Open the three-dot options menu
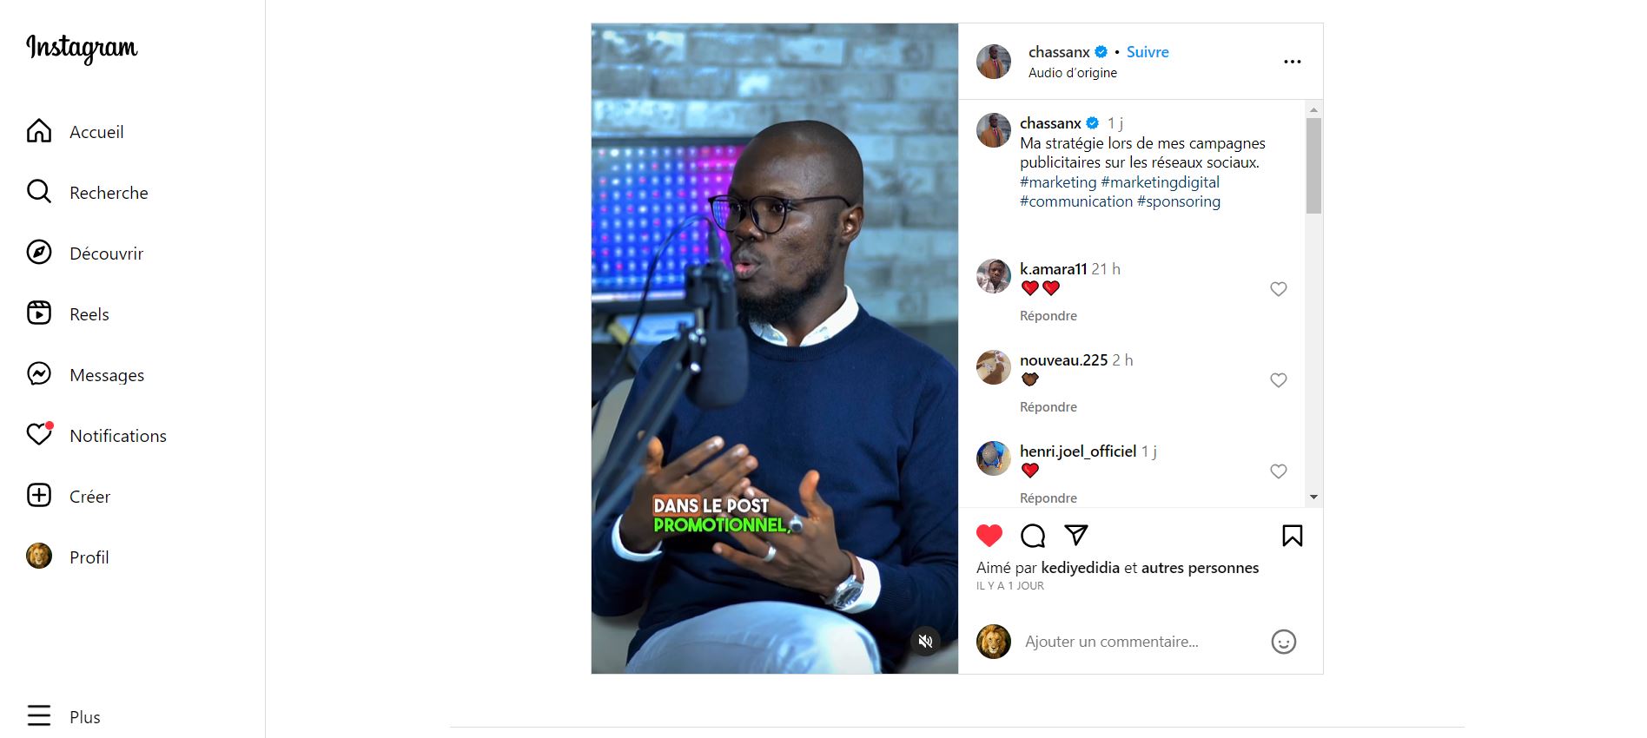The width and height of the screenshot is (1647, 738). click(x=1293, y=62)
